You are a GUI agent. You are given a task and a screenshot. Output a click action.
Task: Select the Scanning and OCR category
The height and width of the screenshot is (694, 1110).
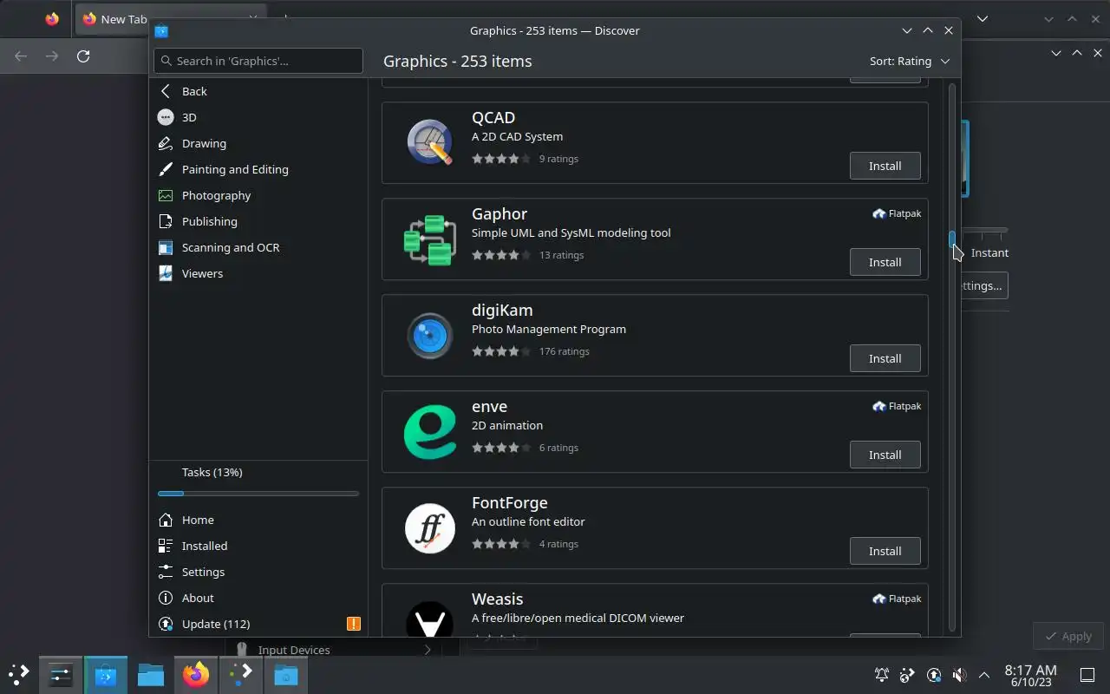pyautogui.click(x=258, y=247)
